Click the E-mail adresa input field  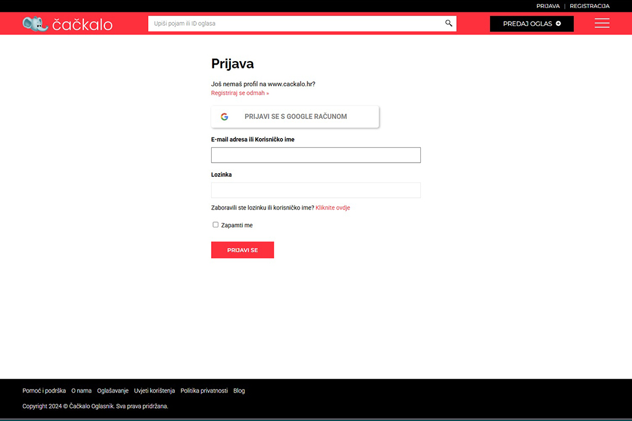click(315, 155)
